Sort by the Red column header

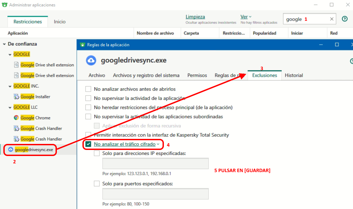click(333, 33)
